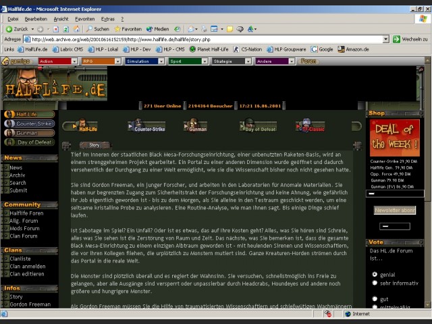Viewport: 432px width, 324px height.
Task: Select Day of Defeat in left sidebar
Action: (x=30, y=142)
